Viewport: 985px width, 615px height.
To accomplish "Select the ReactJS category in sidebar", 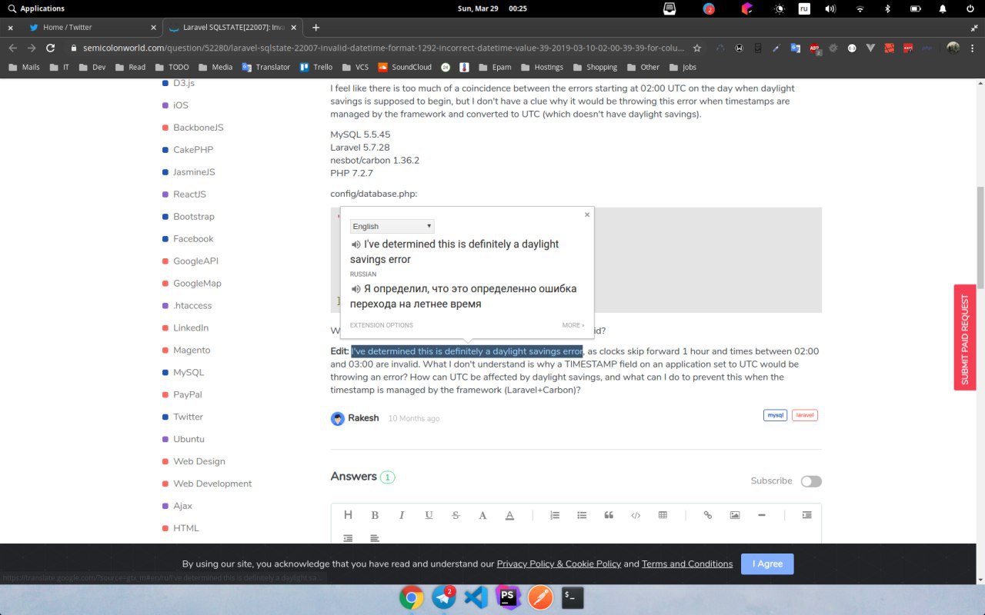I will (189, 194).
